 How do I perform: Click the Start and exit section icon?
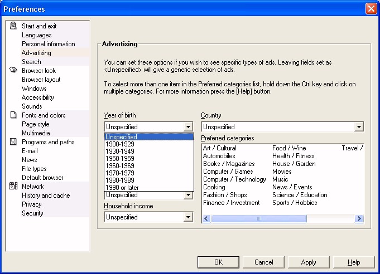click(13, 26)
